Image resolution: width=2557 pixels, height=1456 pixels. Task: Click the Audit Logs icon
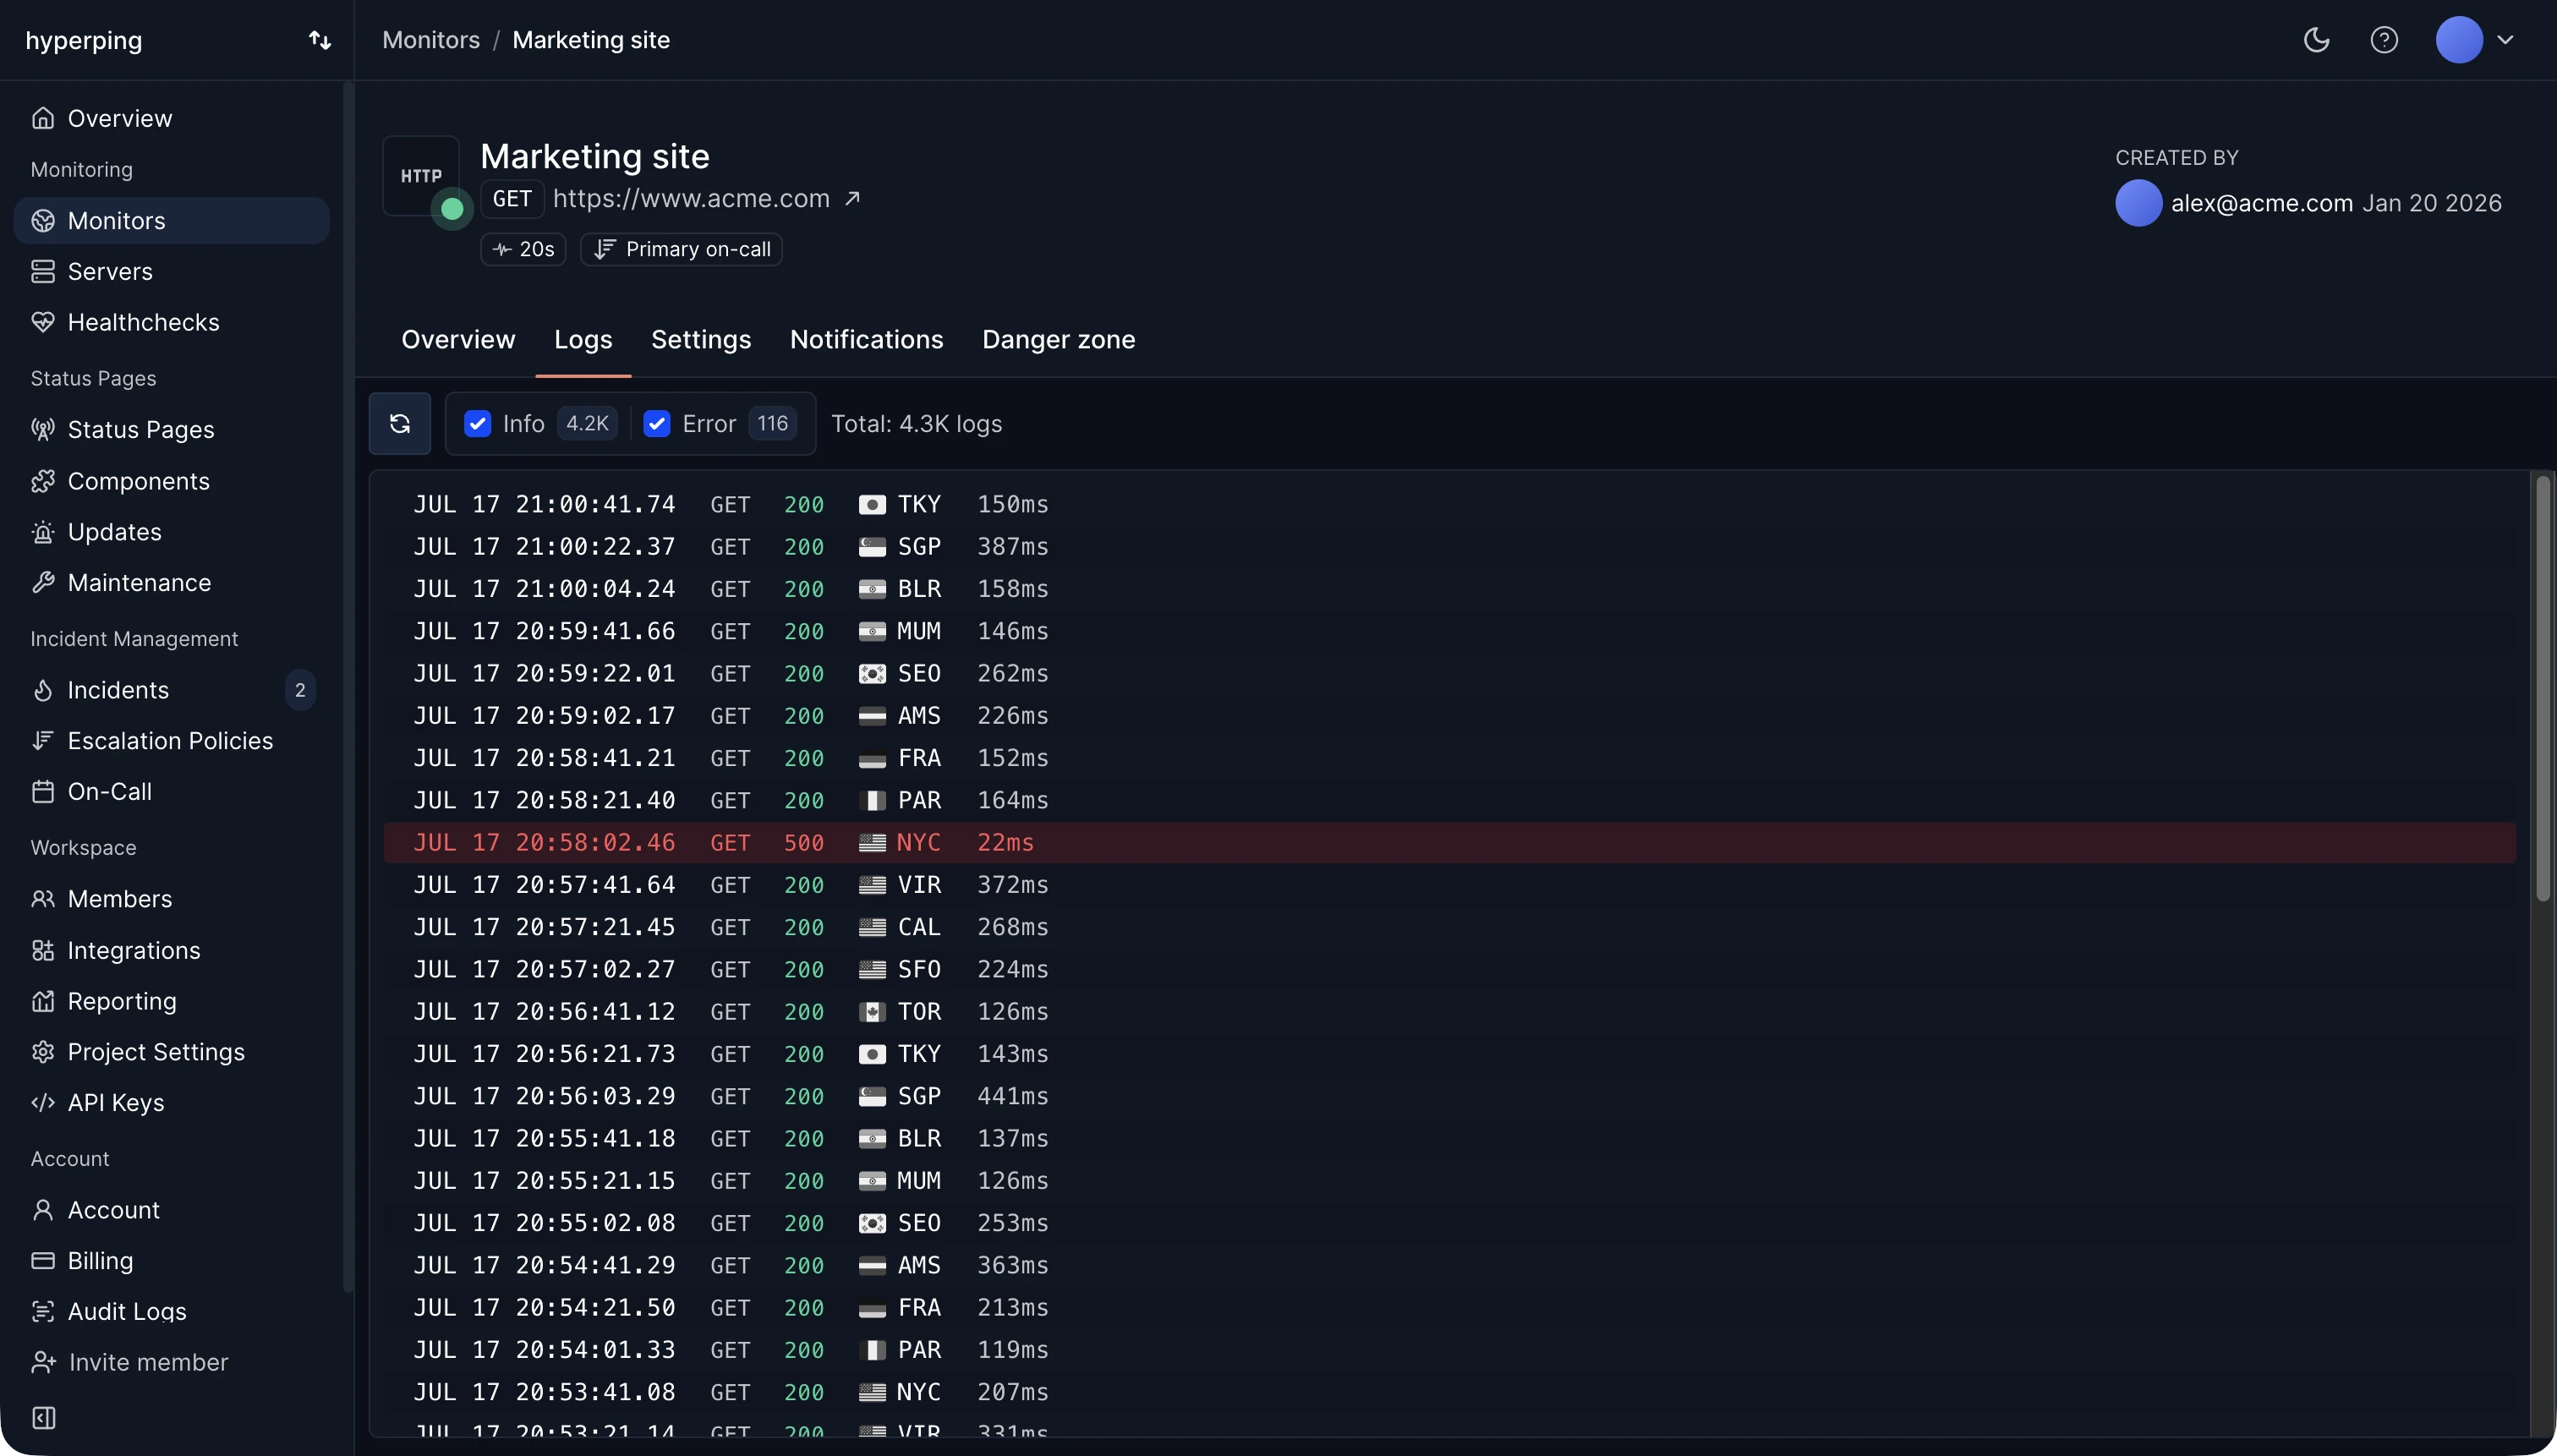coord(43,1311)
